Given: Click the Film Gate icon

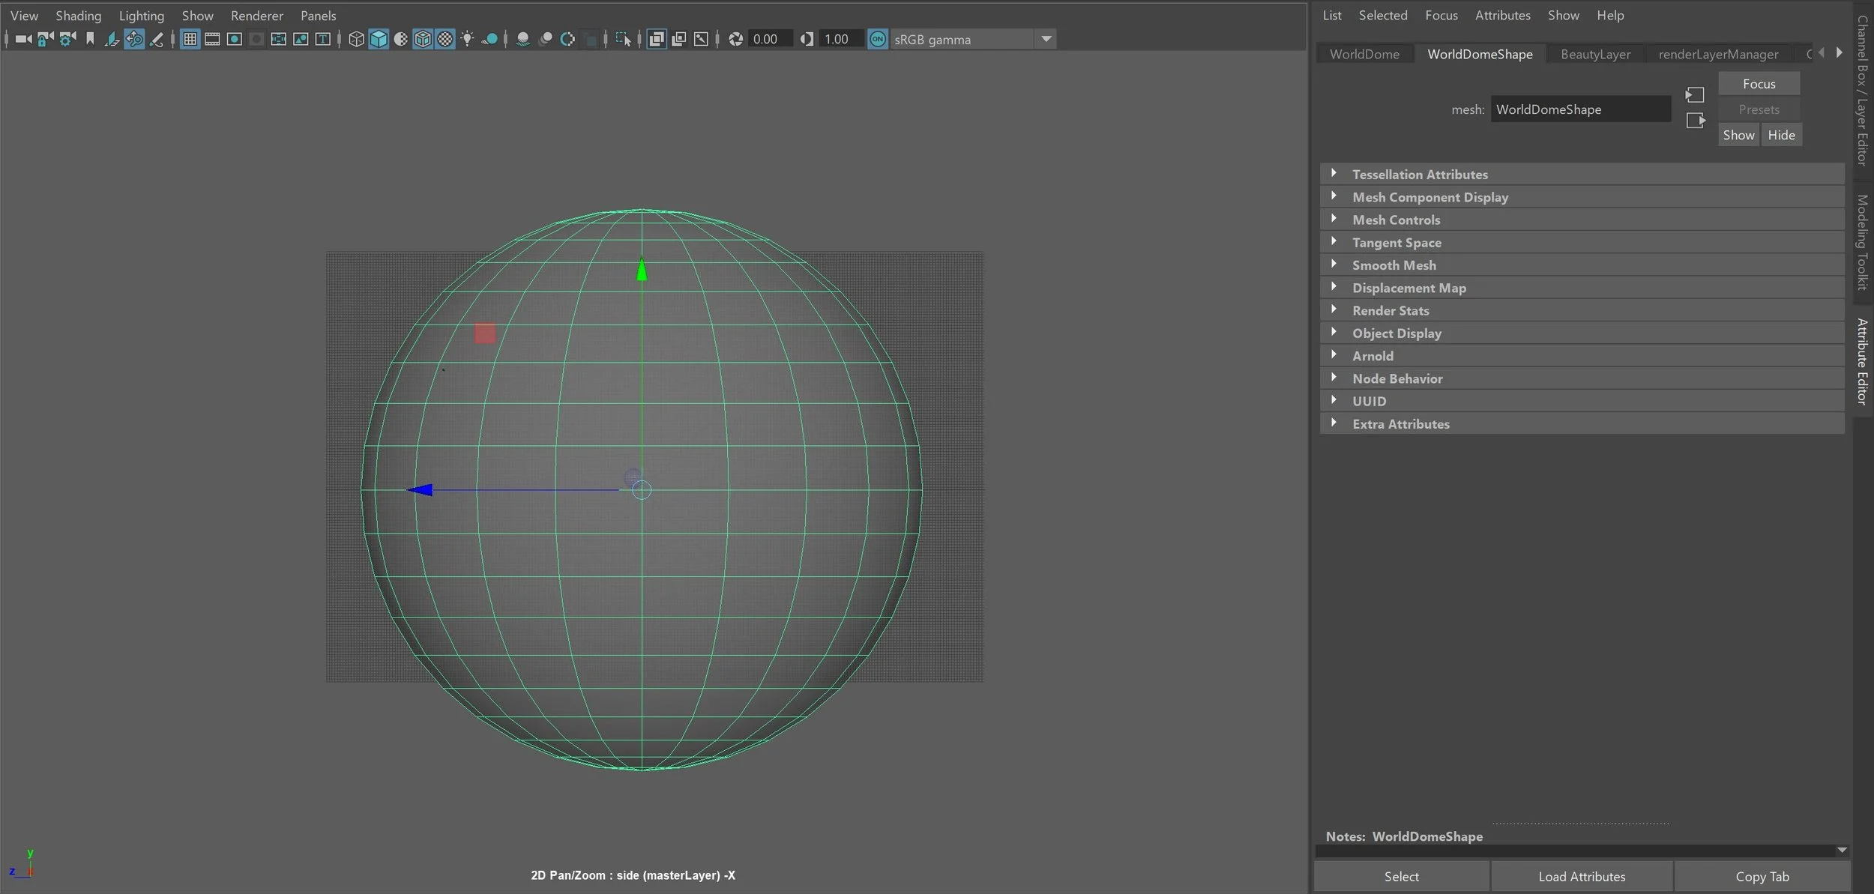Looking at the screenshot, I should pyautogui.click(x=212, y=39).
